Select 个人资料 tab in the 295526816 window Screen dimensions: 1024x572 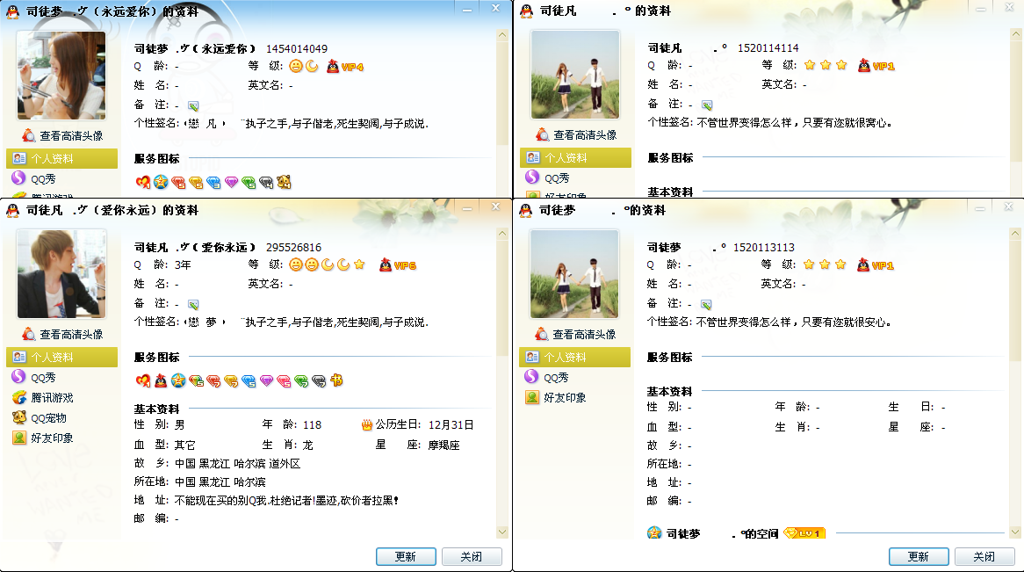[62, 357]
